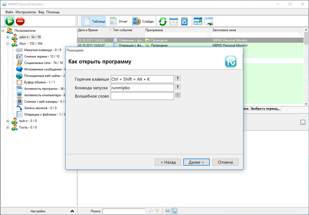
Task: Select Нажатые клавиши category
Action: (42, 50)
